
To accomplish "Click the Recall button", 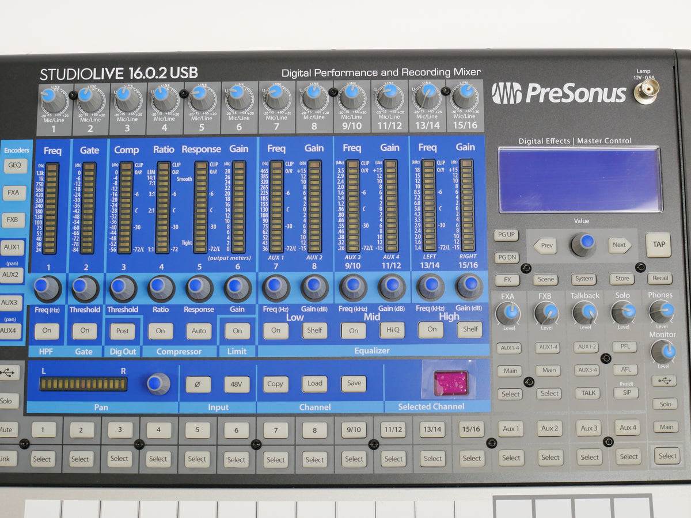I will [660, 278].
